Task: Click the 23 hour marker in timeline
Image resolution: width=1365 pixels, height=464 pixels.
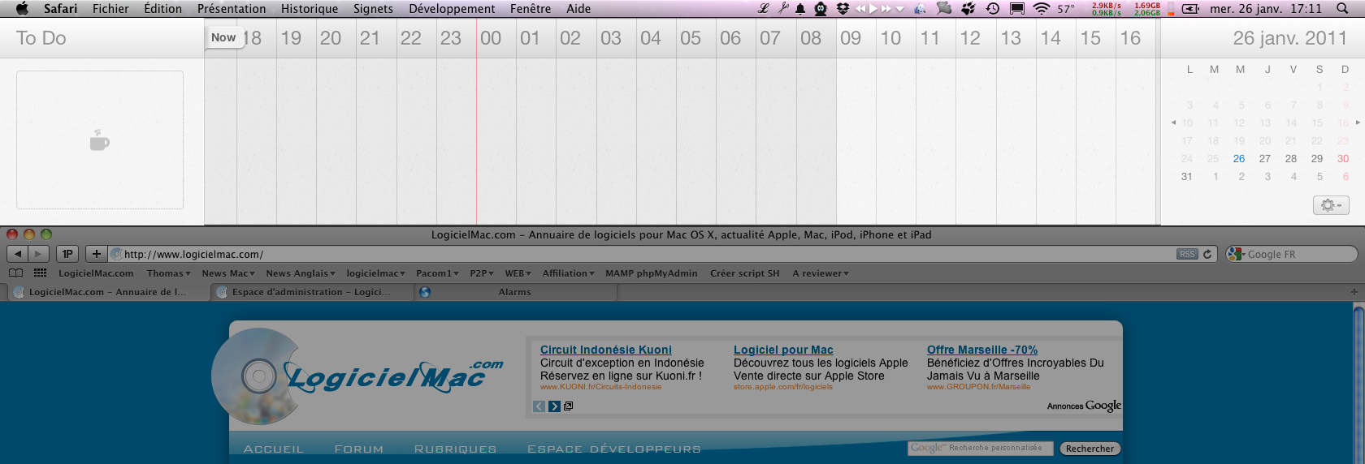Action: (451, 38)
